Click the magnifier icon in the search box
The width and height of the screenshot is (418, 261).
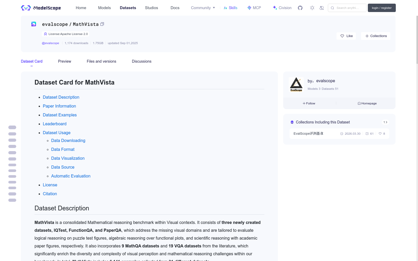pyautogui.click(x=333, y=8)
